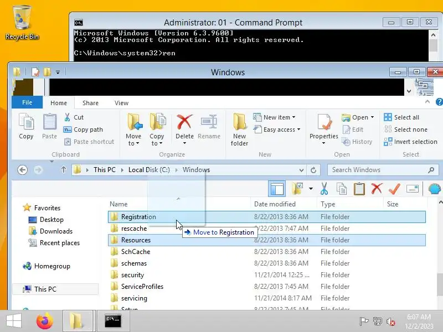
Task: Click the orange checkmark toolbar icon
Action: click(x=394, y=189)
